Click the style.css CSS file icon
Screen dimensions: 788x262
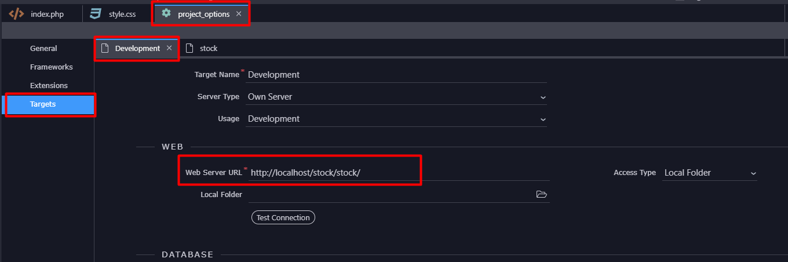click(96, 14)
